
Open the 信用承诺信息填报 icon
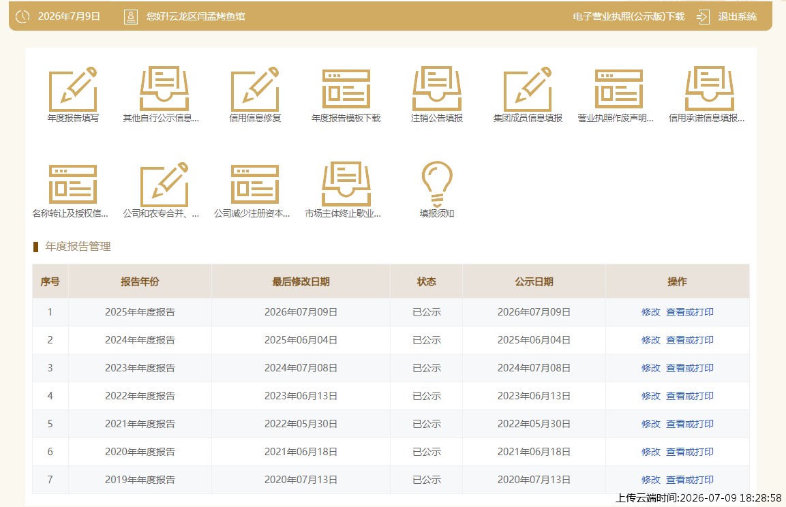(x=709, y=89)
